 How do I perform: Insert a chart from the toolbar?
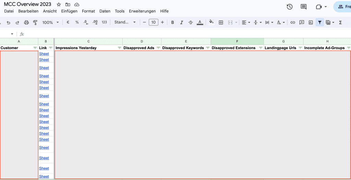(311, 22)
